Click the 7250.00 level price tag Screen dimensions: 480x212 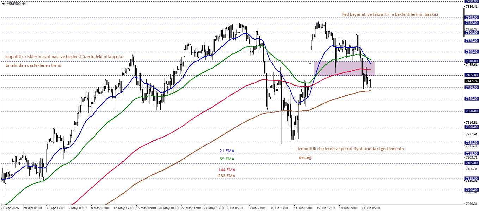[472, 143]
